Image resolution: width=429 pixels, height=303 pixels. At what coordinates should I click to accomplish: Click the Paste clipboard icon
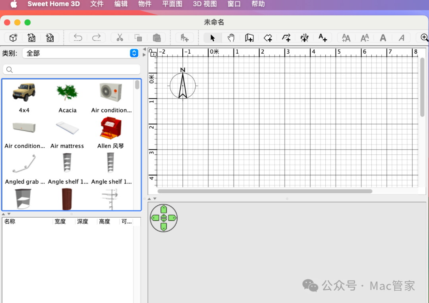point(157,38)
